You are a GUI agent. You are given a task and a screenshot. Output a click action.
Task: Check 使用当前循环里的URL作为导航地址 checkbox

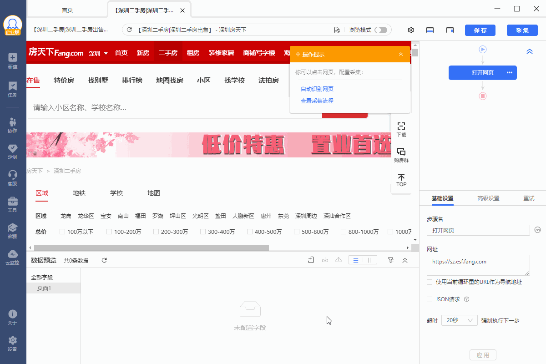(430, 282)
